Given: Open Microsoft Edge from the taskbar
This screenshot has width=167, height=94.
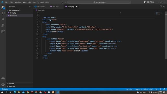Looking at the screenshot, I should click(15, 92).
